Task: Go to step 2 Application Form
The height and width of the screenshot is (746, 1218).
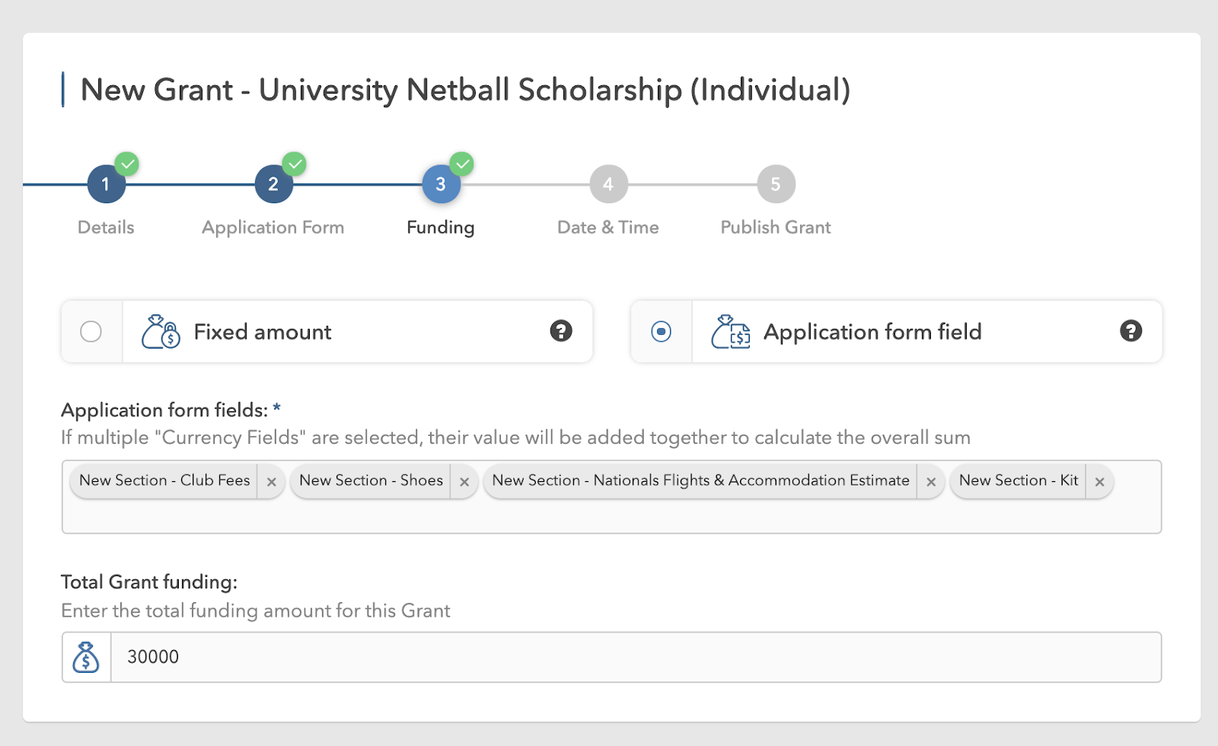Action: pyautogui.click(x=273, y=184)
